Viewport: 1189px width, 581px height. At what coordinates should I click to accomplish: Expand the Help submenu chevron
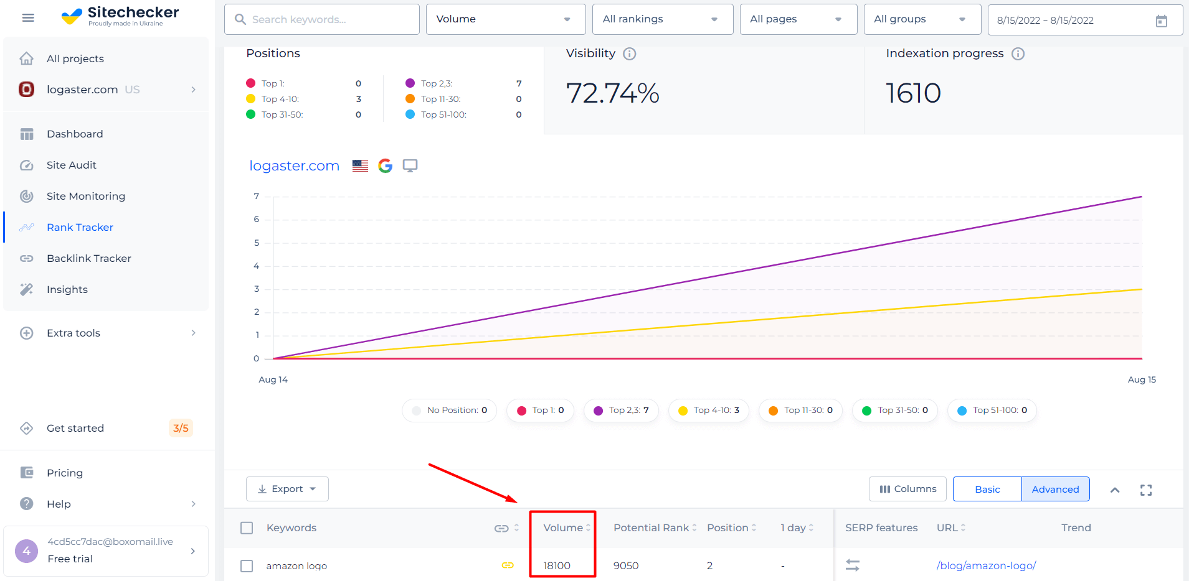[x=193, y=504]
